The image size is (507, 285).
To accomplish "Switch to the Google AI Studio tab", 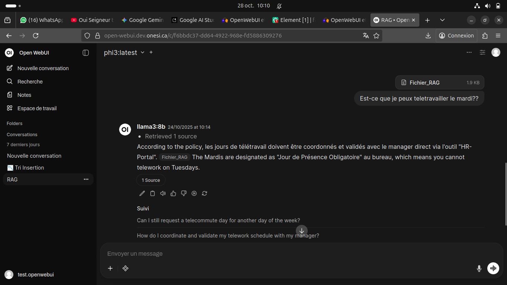I will click(x=193, y=20).
